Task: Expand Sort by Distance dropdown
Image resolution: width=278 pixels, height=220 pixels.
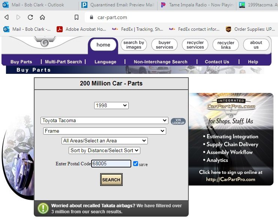Action: (x=104, y=150)
